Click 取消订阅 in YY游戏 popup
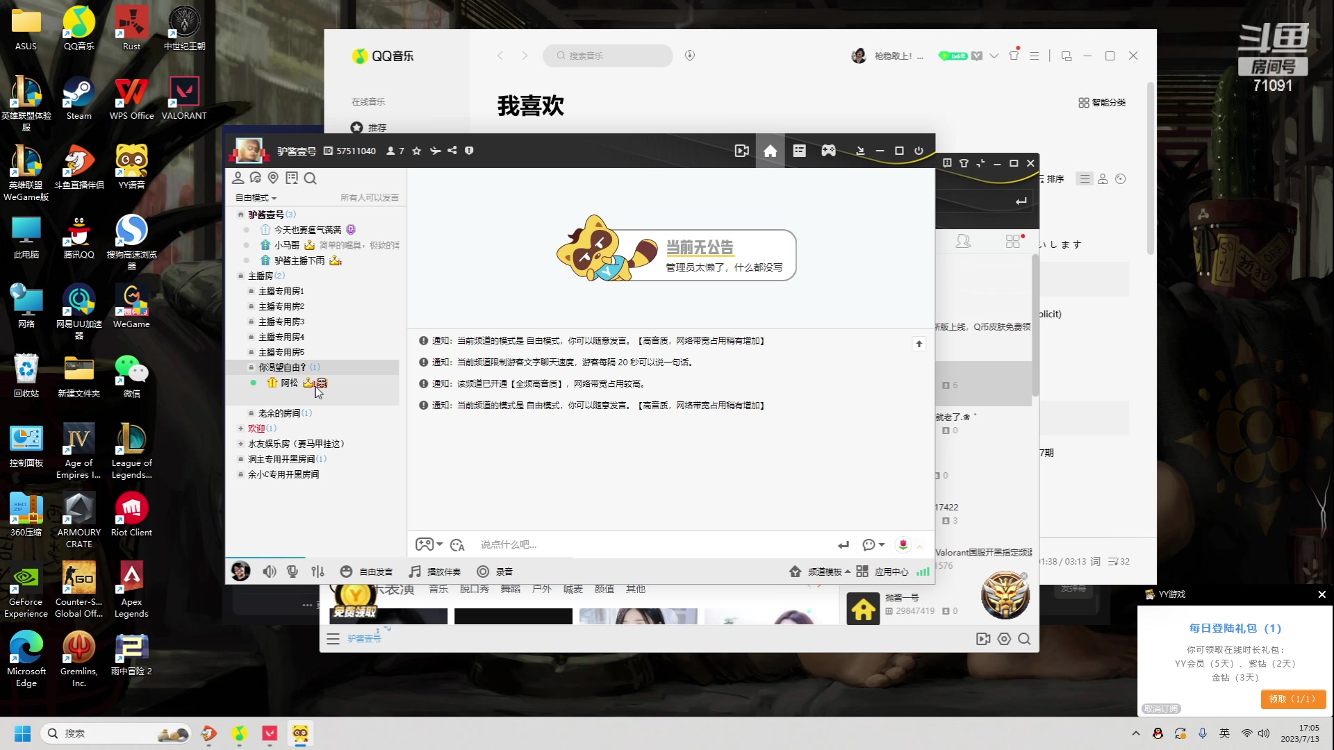 click(x=1161, y=708)
